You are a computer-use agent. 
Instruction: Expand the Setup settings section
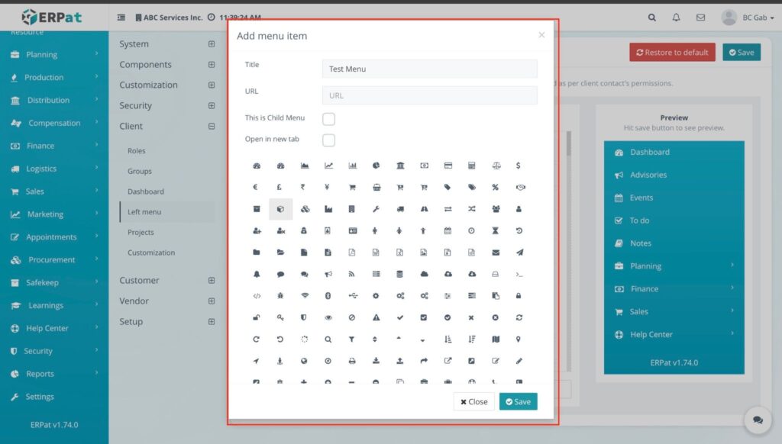click(212, 322)
